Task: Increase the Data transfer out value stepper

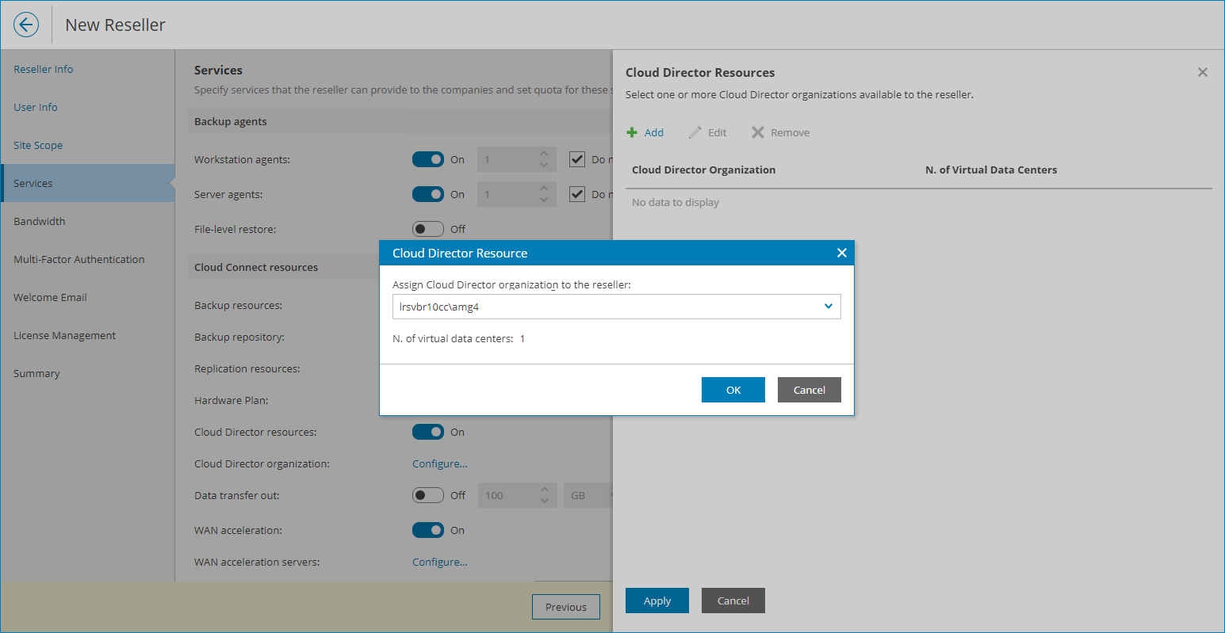Action: [544, 490]
